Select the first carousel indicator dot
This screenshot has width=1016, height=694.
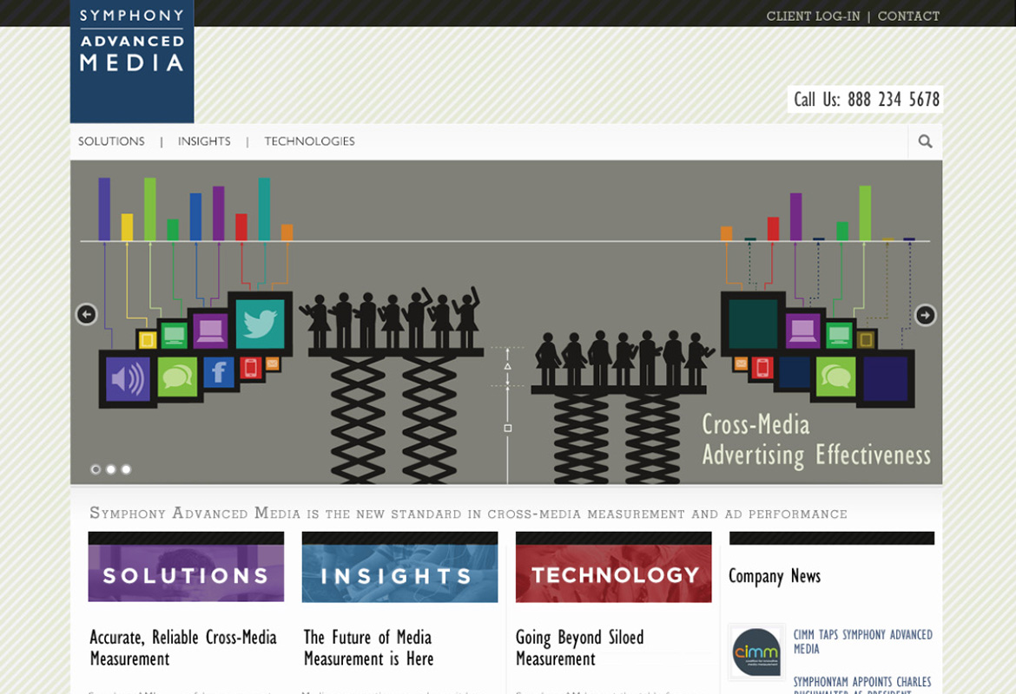pos(96,469)
